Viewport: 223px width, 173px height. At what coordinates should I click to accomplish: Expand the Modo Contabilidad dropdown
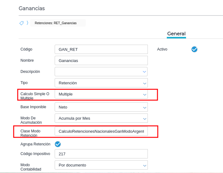101,165
